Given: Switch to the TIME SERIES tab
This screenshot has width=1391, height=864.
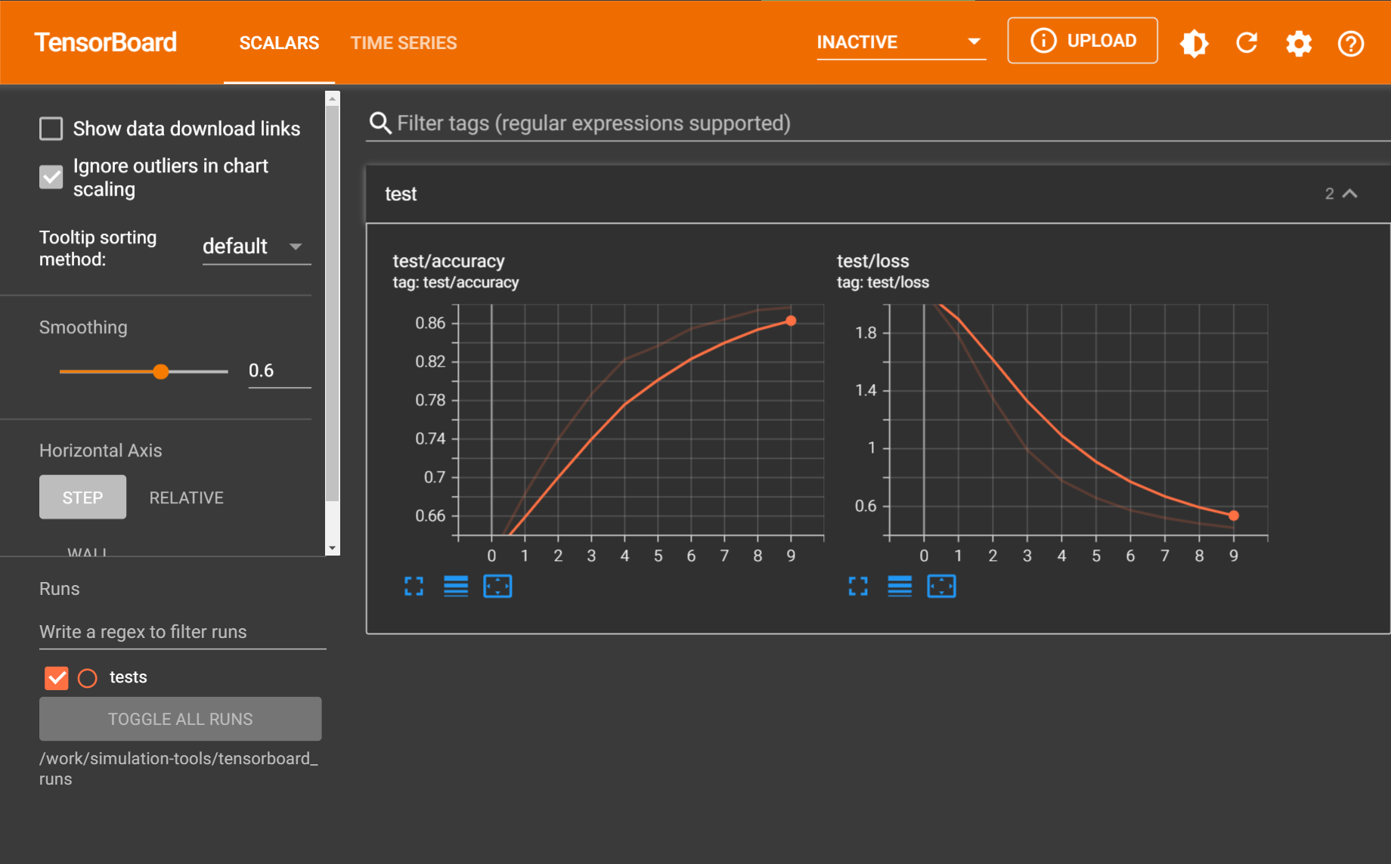Looking at the screenshot, I should 404,43.
